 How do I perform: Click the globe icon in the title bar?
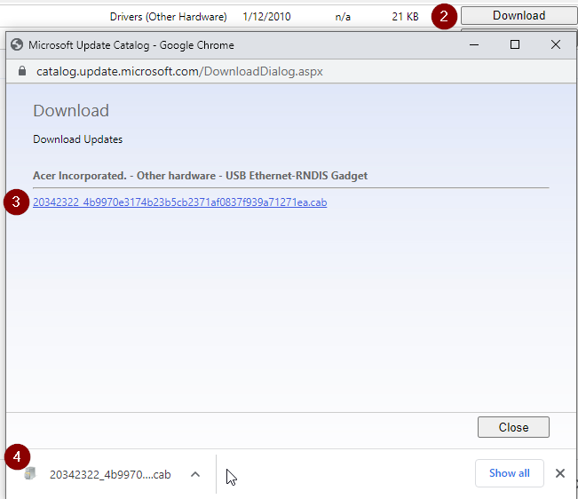tap(17, 44)
